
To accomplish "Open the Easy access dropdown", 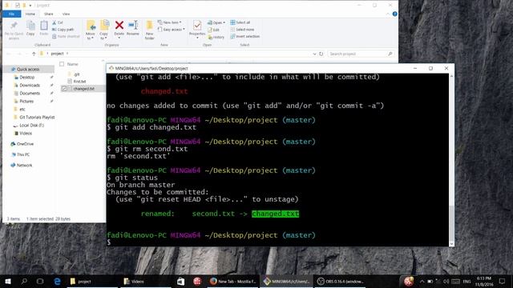I will [x=171, y=30].
